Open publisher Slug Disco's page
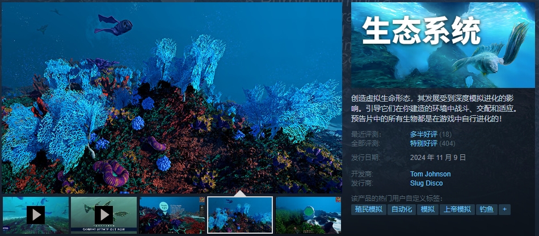The width and height of the screenshot is (539, 236). point(426,183)
